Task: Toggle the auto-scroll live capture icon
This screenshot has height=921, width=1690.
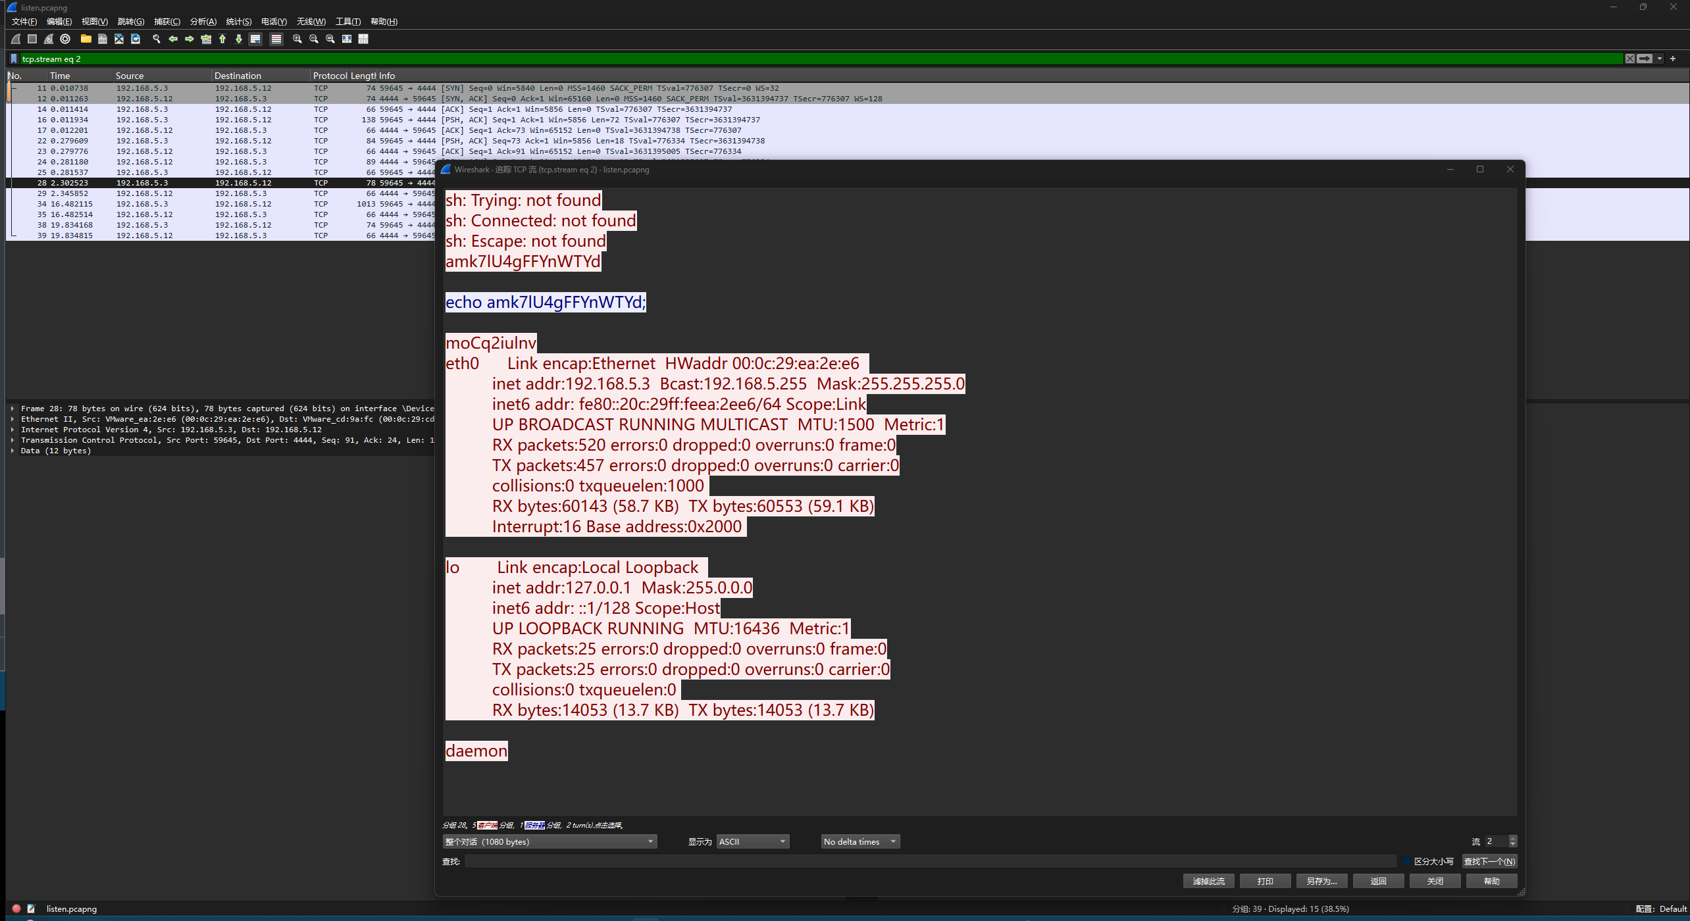Action: [255, 39]
